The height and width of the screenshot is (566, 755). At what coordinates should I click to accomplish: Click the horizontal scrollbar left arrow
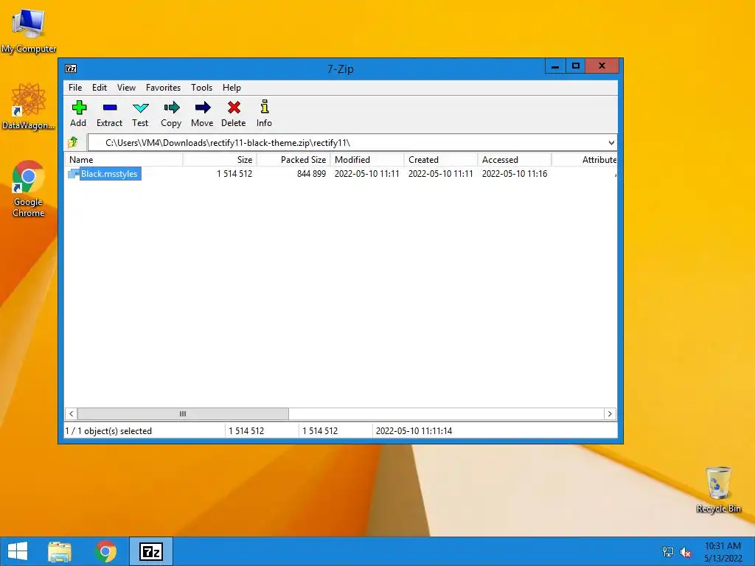[72, 414]
